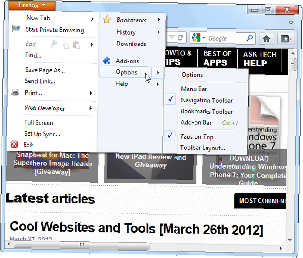The image size is (303, 258).
Task: Select Full Screen menu entry
Action: tap(38, 122)
